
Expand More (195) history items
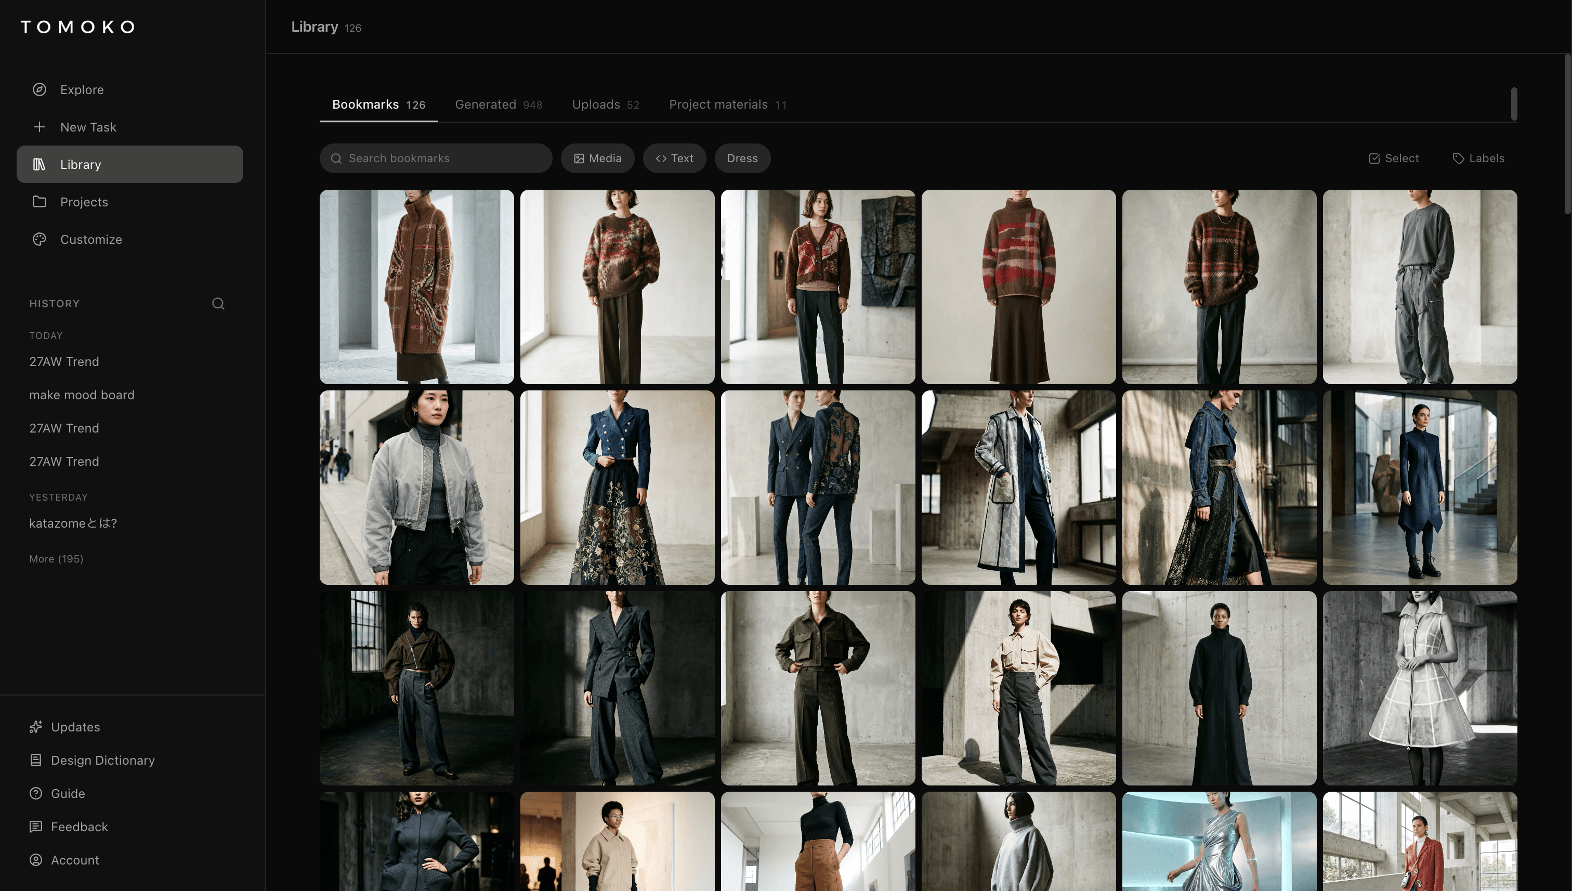click(x=56, y=559)
